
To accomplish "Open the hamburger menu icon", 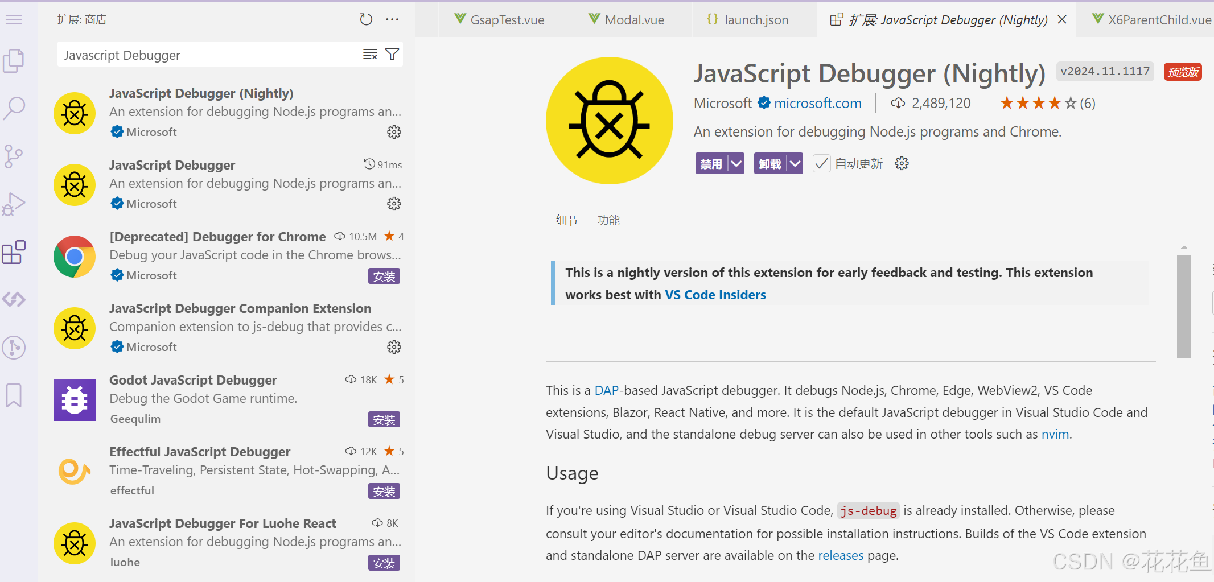I will point(14,20).
